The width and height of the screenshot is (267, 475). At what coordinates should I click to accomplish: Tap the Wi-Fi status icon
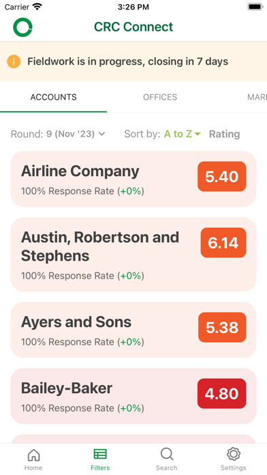coord(37,7)
